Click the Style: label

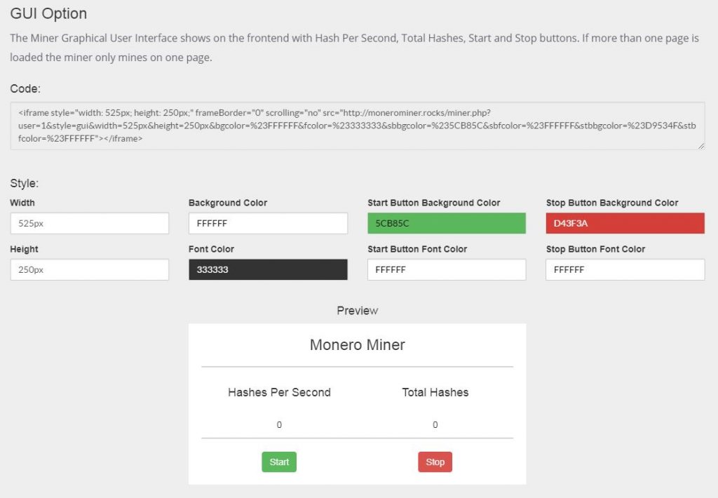click(x=25, y=183)
